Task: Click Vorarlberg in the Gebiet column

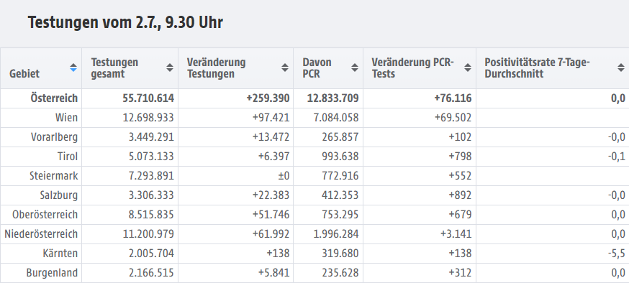Action: click(54, 137)
